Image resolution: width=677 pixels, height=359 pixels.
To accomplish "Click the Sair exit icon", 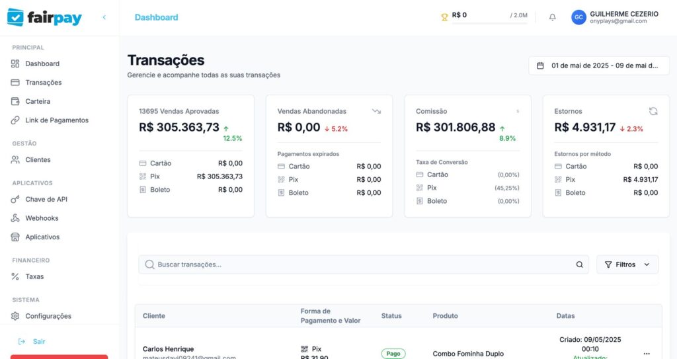I will pos(22,341).
